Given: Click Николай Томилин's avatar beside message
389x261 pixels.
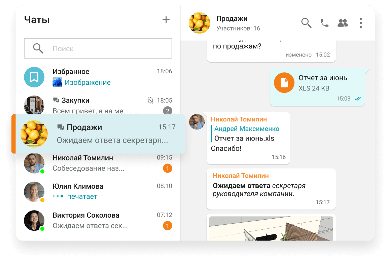Looking at the screenshot, I should [197, 122].
